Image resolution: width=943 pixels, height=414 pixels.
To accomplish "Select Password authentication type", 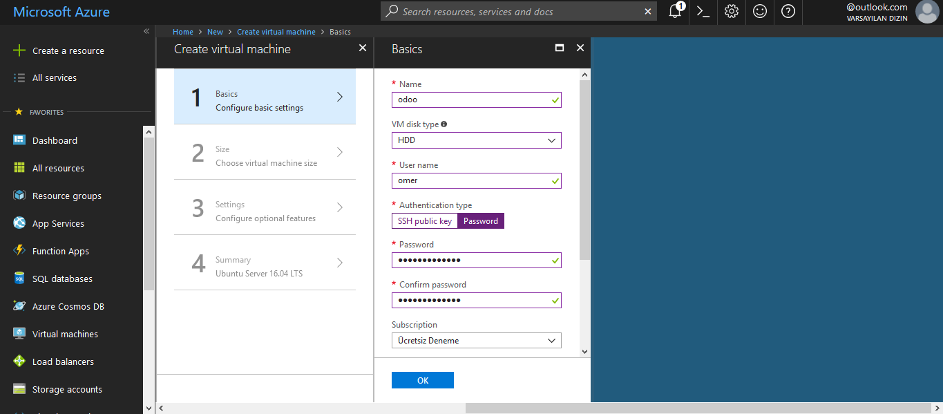I will point(481,221).
